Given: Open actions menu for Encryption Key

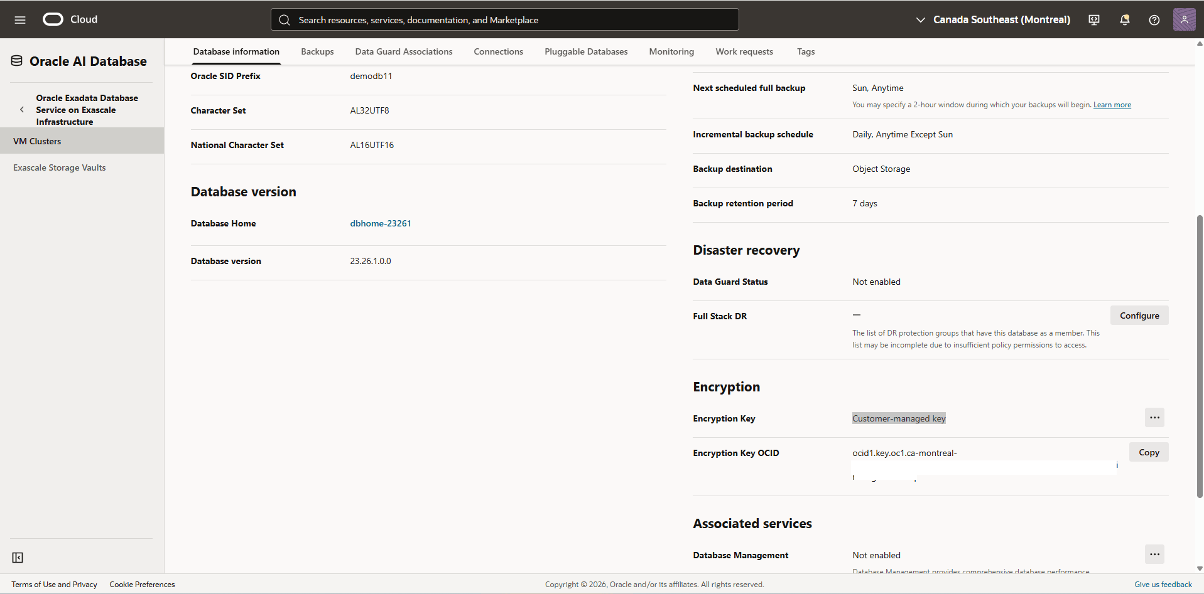Looking at the screenshot, I should pyautogui.click(x=1154, y=418).
